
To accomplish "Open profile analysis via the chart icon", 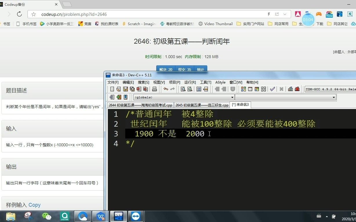I will (290, 89).
